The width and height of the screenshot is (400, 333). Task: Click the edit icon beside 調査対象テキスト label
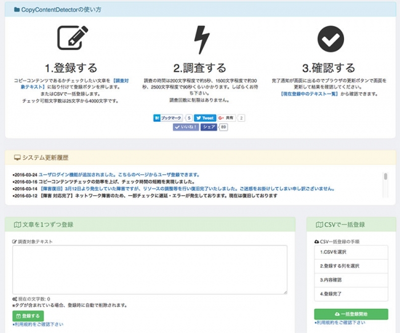(x=15, y=242)
